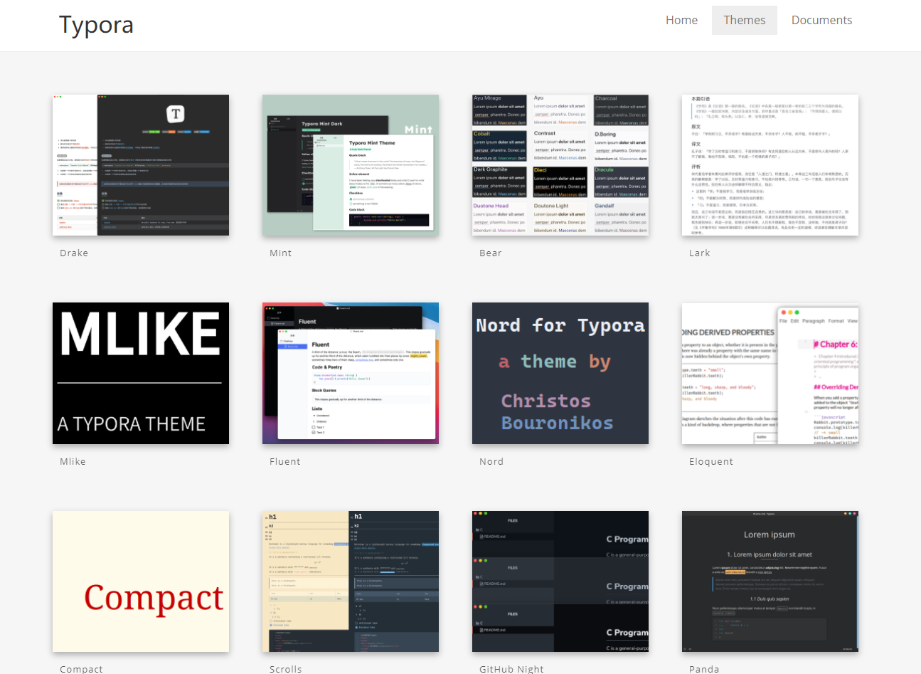Open the MLIKE theme thumbnail
921x674 pixels.
(141, 373)
